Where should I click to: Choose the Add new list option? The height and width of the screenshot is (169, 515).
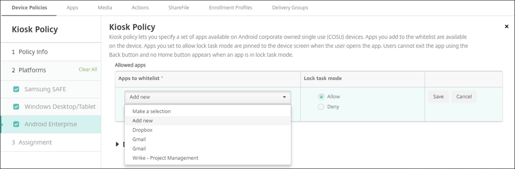(x=143, y=121)
